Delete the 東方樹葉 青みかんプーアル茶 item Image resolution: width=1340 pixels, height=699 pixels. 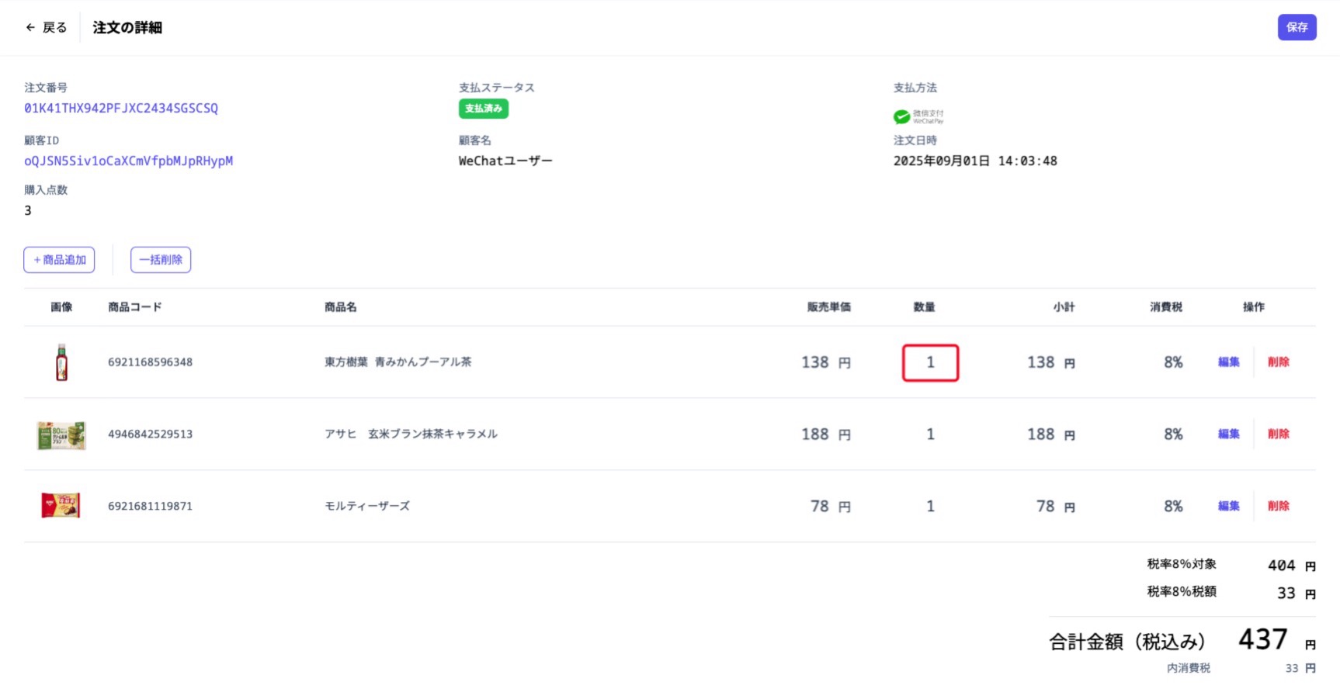[x=1279, y=362]
